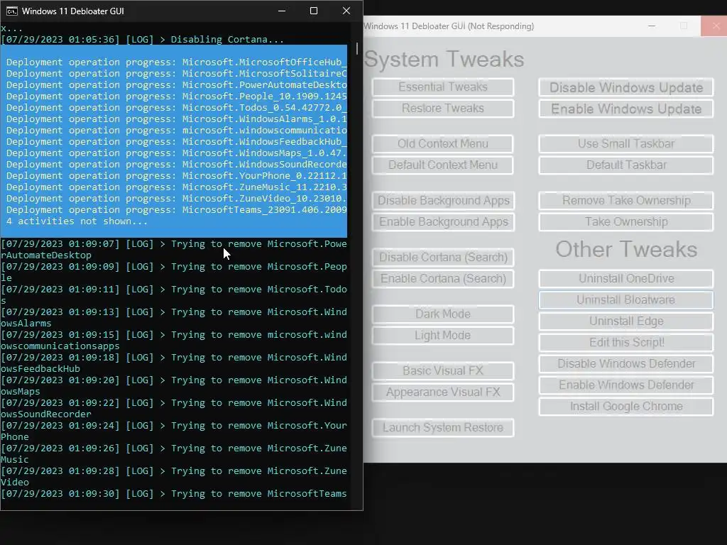Click the 01:09:07 log entry timestamp
Image resolution: width=727 pixels, height=545 pixels.
60,244
